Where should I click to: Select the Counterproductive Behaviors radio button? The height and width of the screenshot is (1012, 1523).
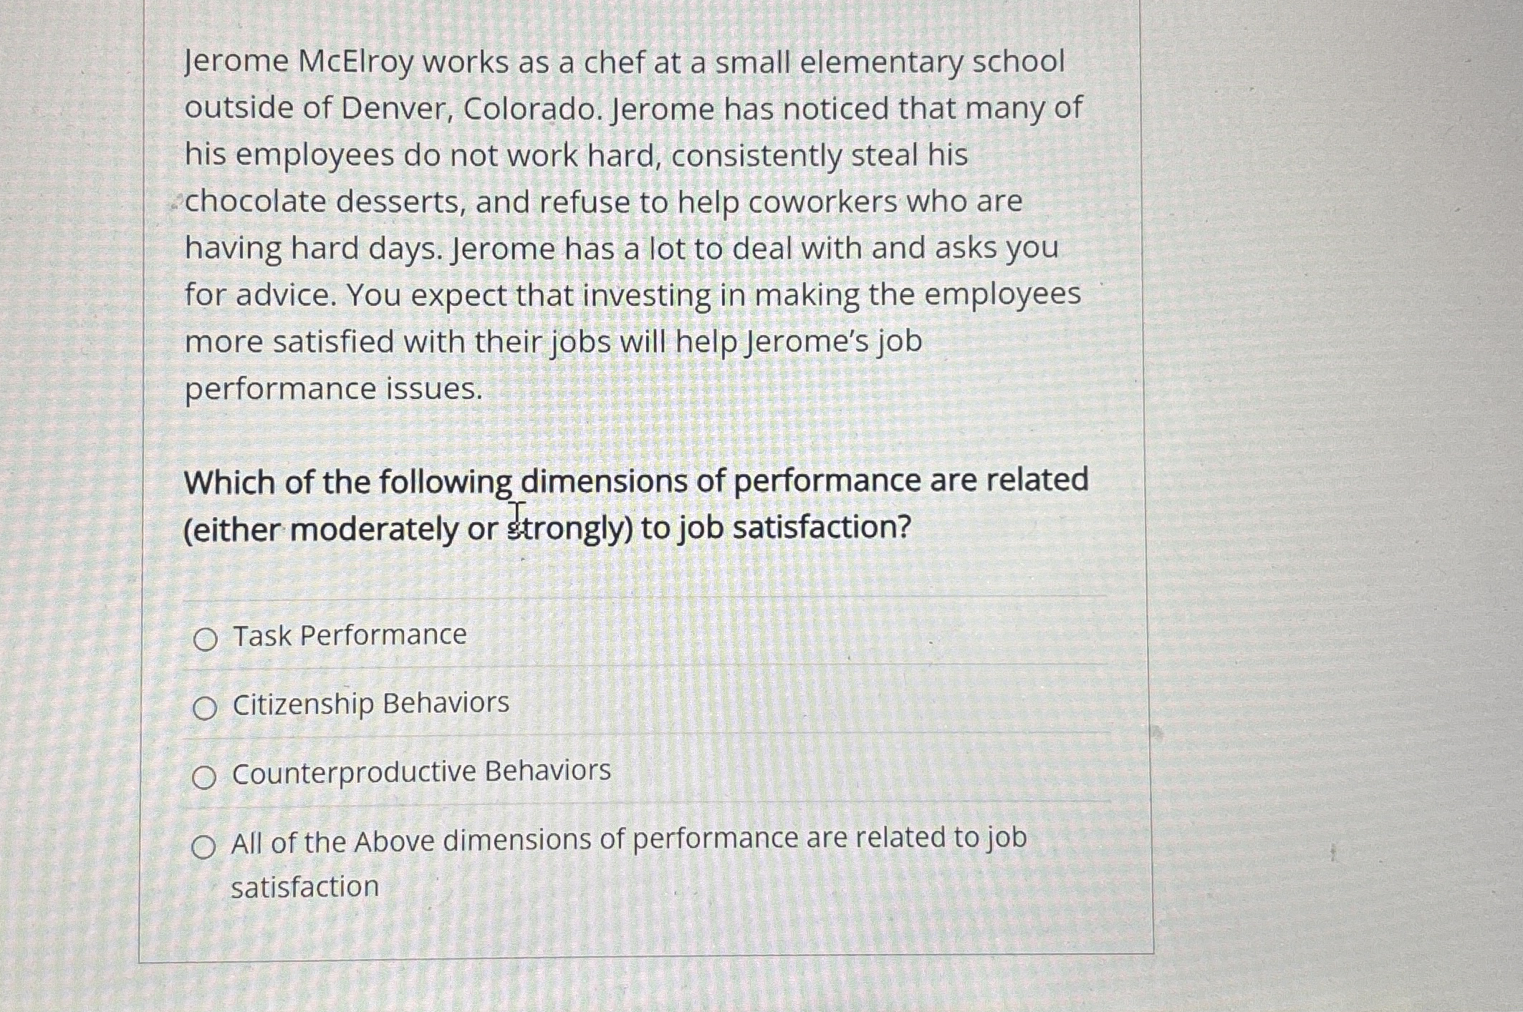[x=207, y=774]
